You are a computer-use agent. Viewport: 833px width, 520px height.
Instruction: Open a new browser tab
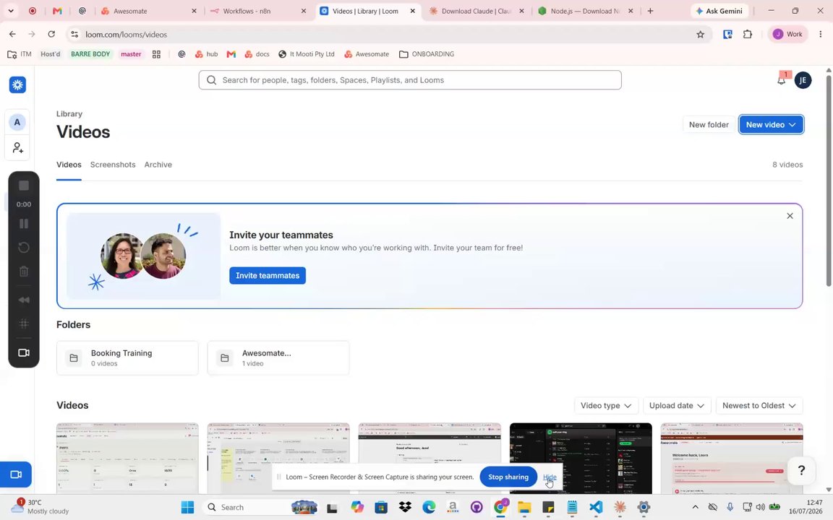pos(650,11)
